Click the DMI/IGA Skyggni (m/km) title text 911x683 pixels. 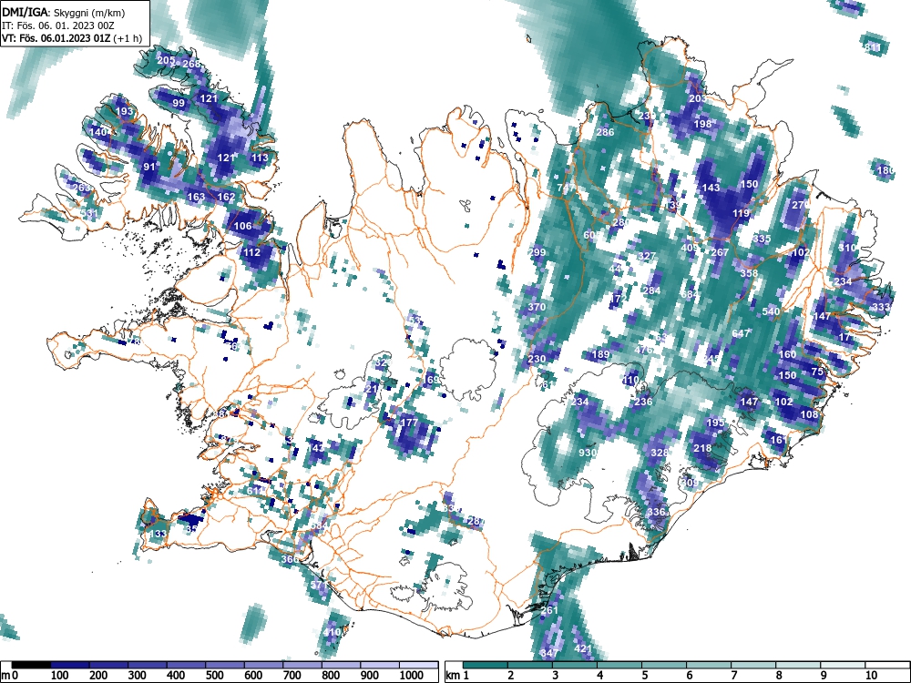pyautogui.click(x=64, y=12)
